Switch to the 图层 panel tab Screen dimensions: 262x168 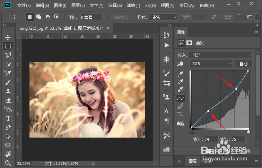point(192,161)
